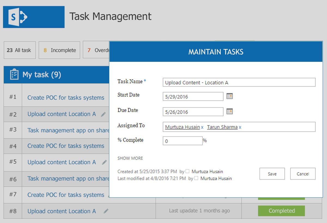Click the clipboard icon beside My task
The image size is (327, 223).
click(x=14, y=75)
